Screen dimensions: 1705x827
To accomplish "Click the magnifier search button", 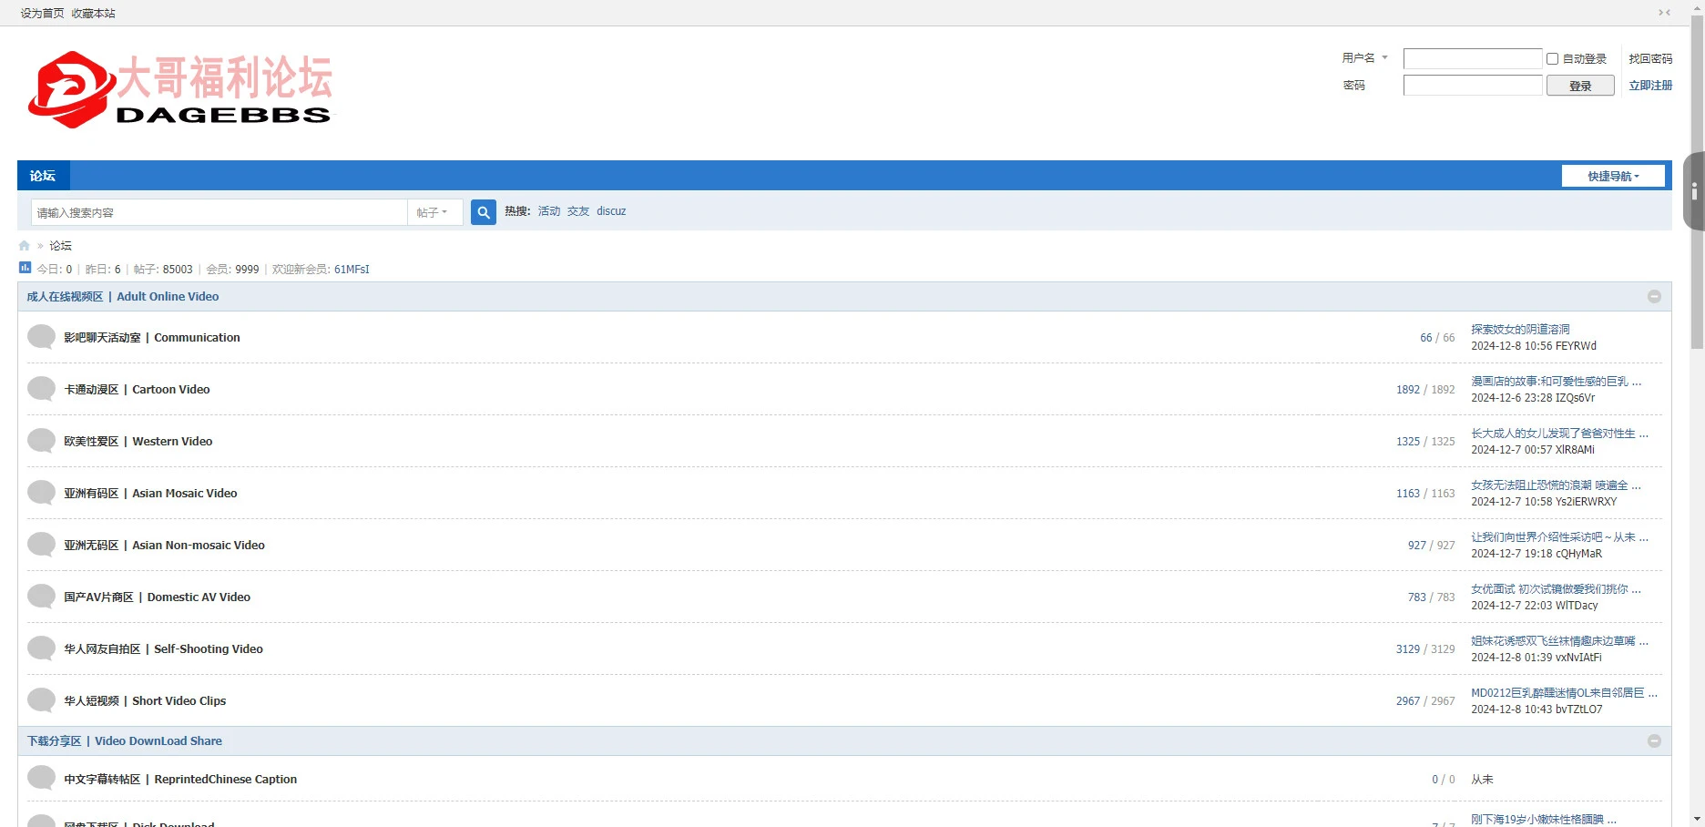I will click(x=483, y=212).
